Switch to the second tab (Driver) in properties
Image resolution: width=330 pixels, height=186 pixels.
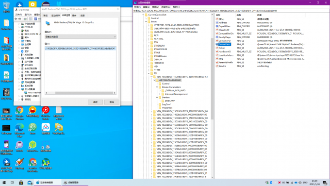55,16
